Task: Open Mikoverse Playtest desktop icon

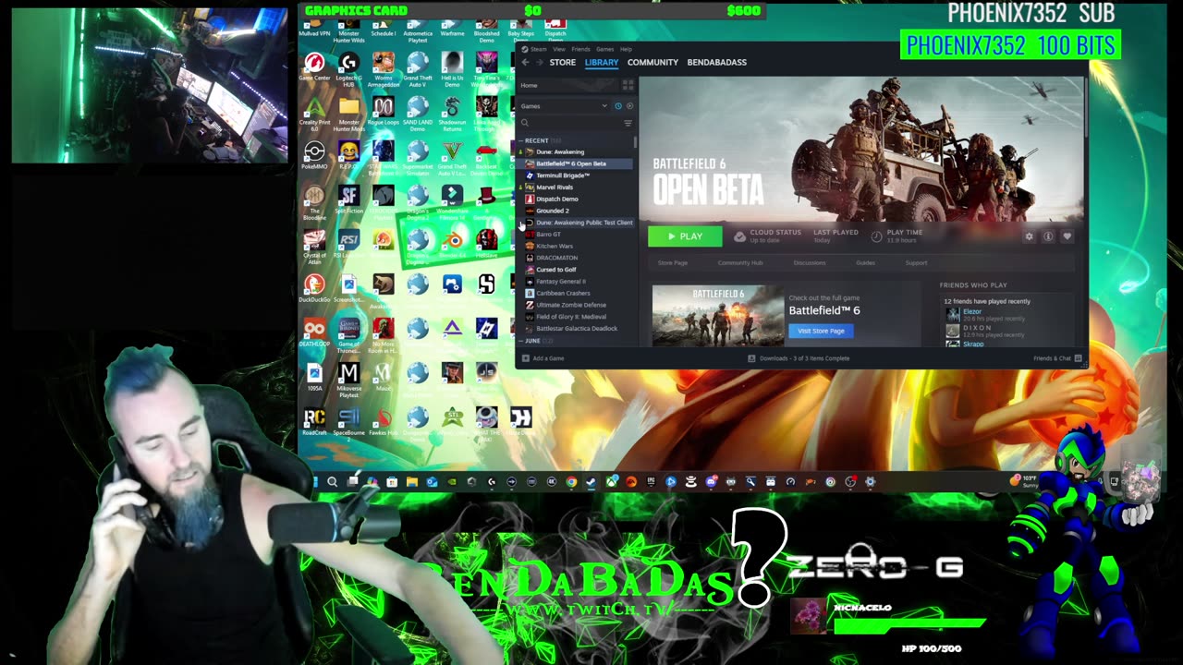Action: (348, 380)
